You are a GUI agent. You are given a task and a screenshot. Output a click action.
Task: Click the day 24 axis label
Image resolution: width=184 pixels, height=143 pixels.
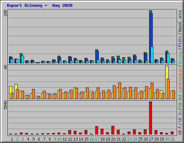coord(135,139)
